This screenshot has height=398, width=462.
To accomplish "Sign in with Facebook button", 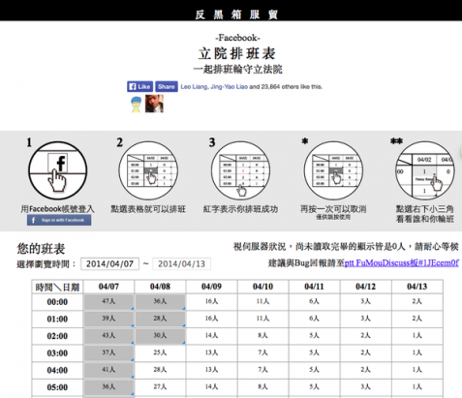I will click(x=59, y=220).
